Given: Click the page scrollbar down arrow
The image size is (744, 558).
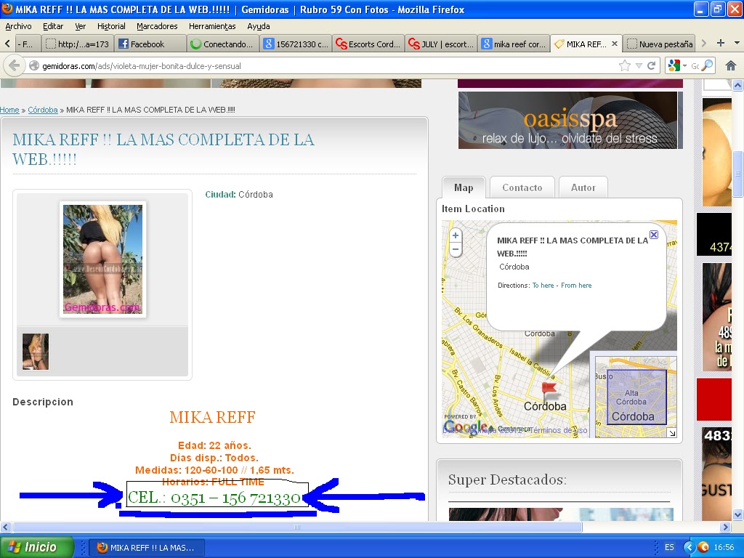Looking at the screenshot, I should (x=737, y=515).
